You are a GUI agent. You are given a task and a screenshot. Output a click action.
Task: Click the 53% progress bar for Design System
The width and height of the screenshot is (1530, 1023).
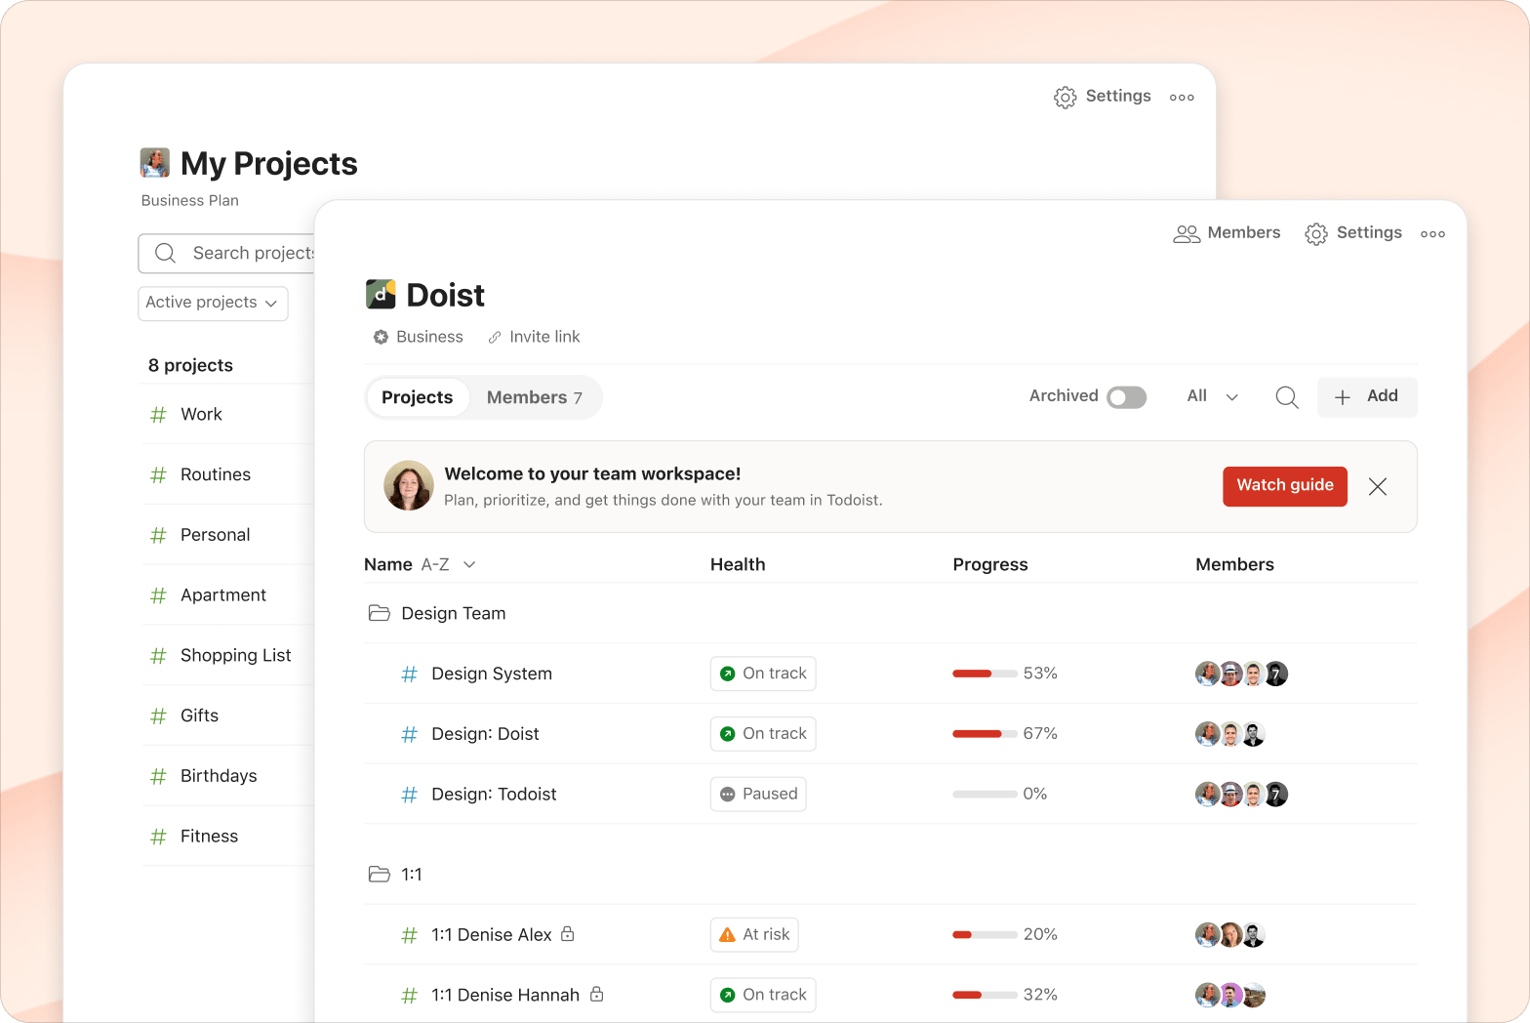pyautogui.click(x=986, y=674)
